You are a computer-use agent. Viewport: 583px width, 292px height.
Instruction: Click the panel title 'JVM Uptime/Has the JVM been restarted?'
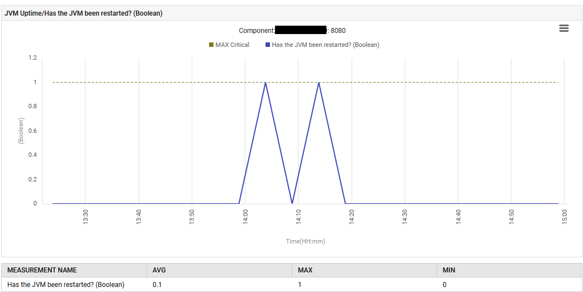pos(83,13)
